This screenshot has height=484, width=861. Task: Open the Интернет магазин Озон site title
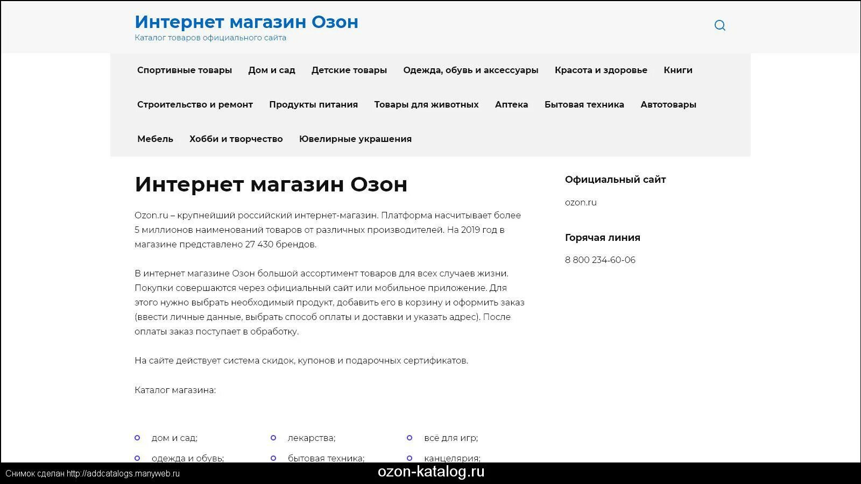pyautogui.click(x=246, y=22)
